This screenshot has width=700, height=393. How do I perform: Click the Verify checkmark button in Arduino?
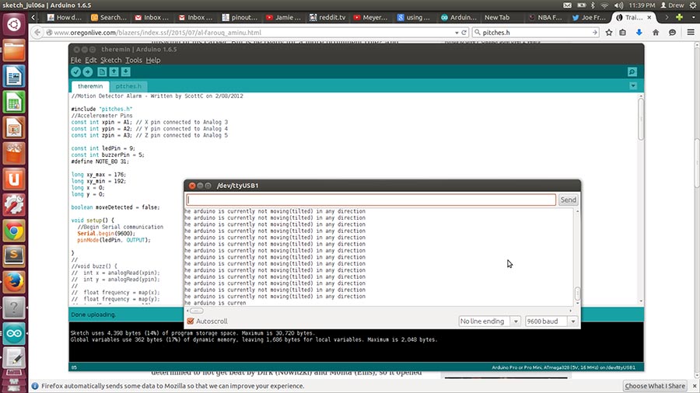[76, 71]
